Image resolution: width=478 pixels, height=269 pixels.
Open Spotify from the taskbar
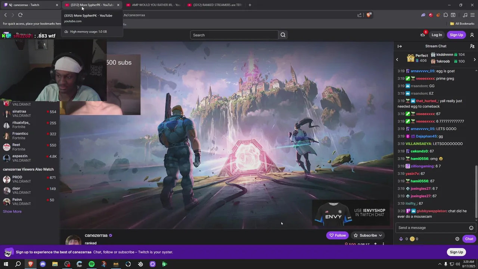point(91,264)
